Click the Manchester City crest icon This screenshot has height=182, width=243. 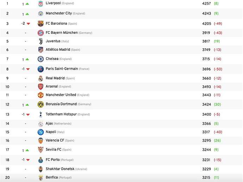click(x=40, y=14)
